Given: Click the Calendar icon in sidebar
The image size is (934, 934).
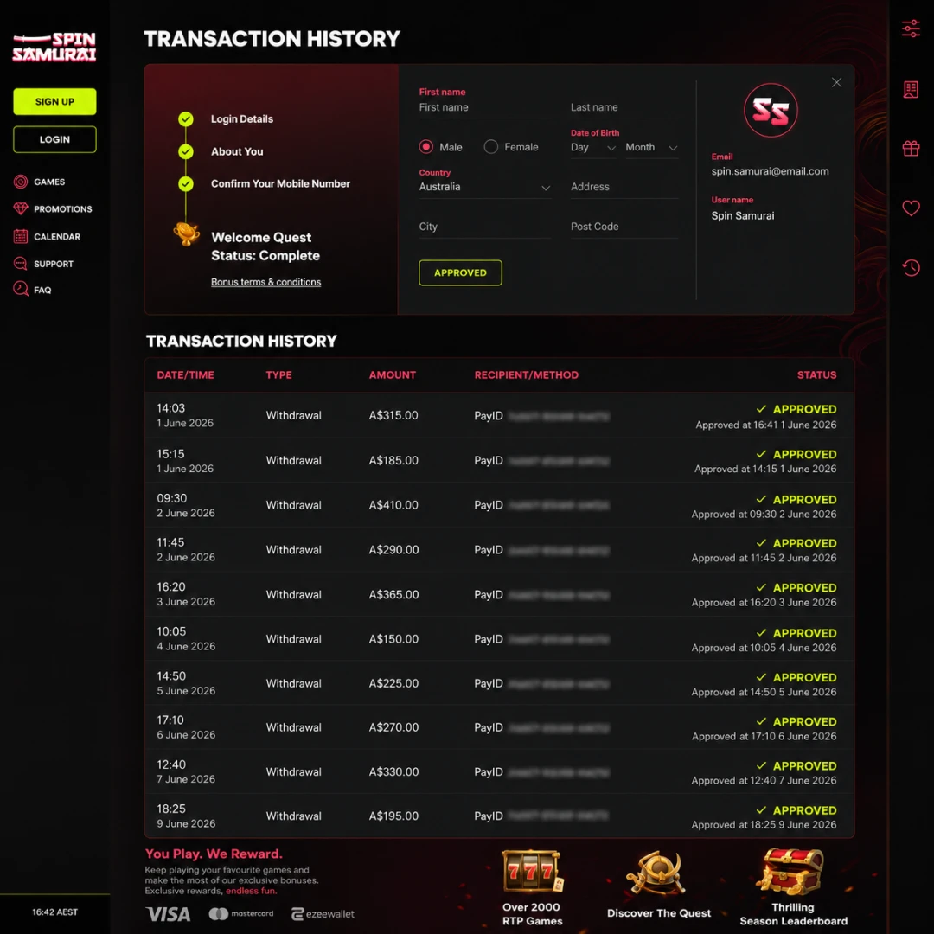Looking at the screenshot, I should [21, 236].
